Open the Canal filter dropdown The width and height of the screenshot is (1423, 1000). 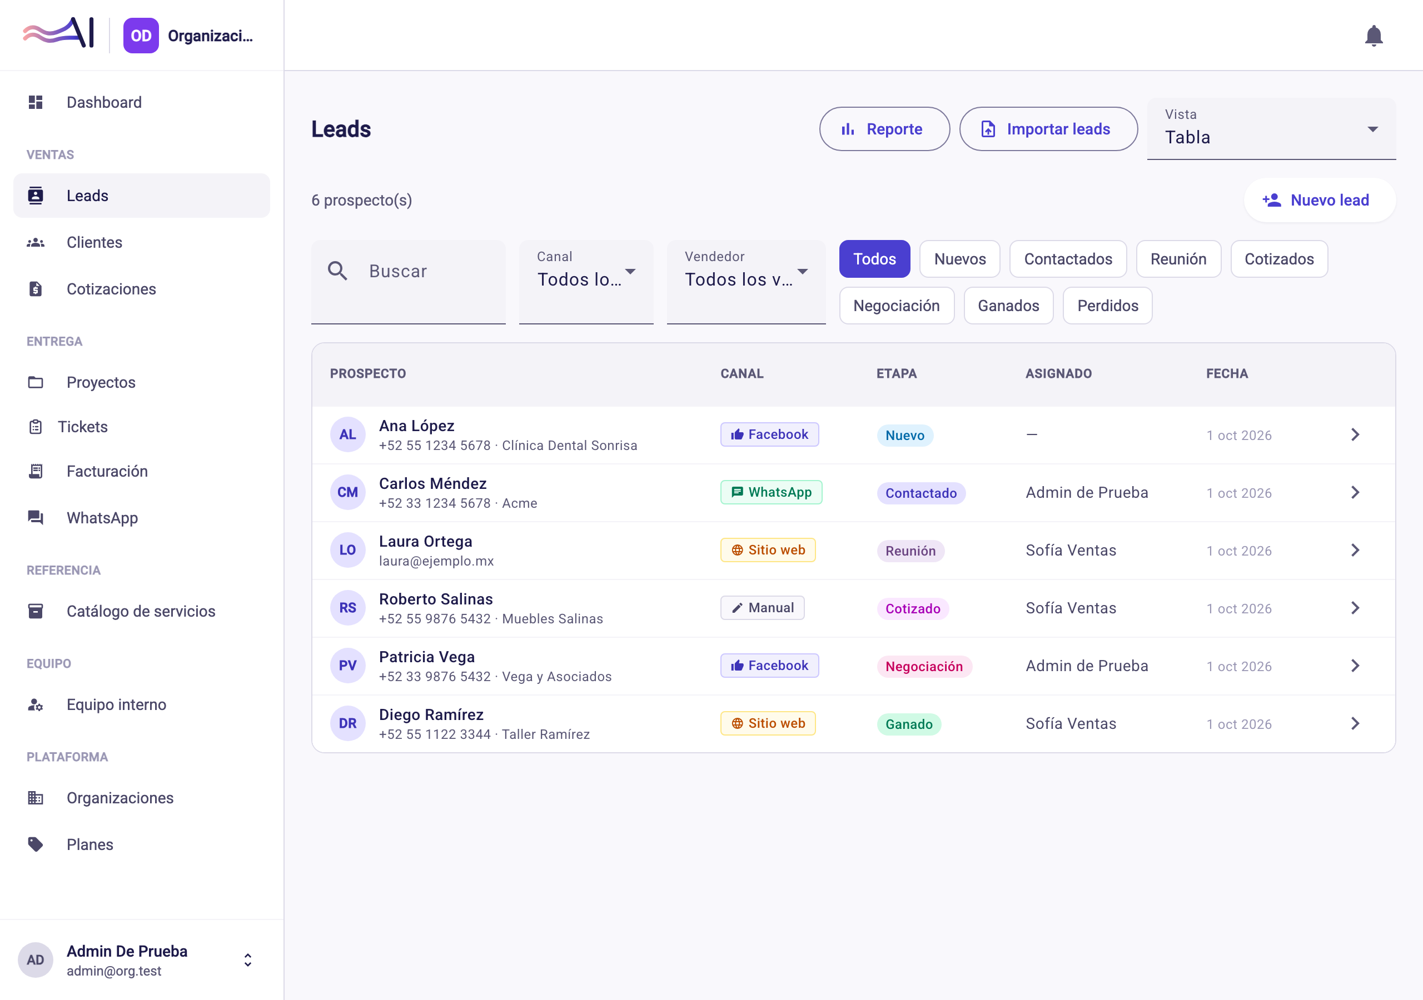pos(586,282)
